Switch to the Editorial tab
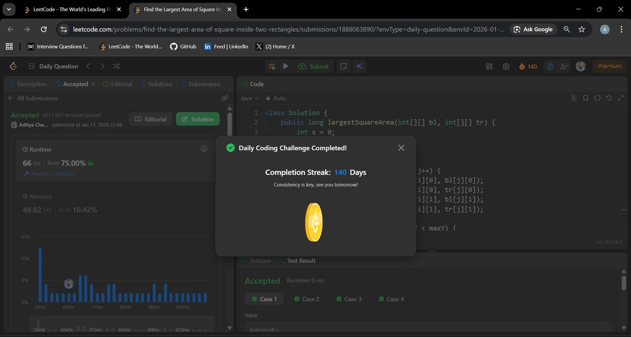 tap(118, 84)
